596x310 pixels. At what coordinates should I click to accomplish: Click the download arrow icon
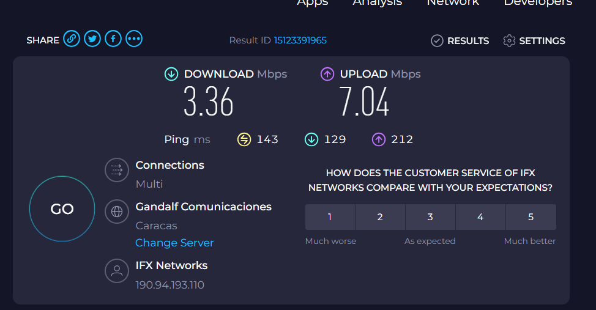(171, 74)
